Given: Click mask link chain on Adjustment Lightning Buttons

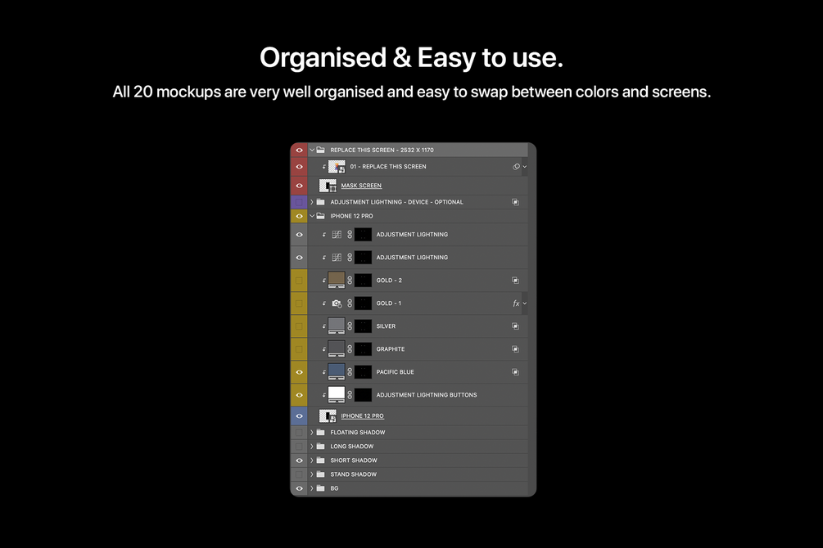Looking at the screenshot, I should 350,395.
